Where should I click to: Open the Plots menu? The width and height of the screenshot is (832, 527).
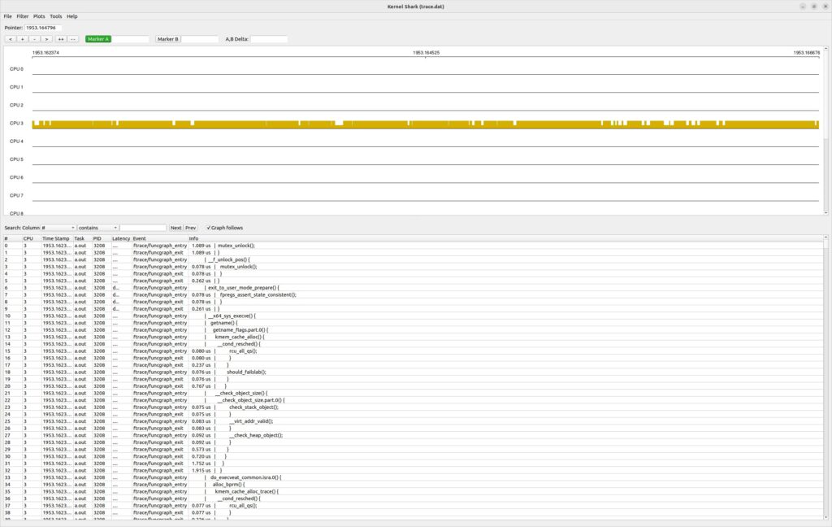39,16
